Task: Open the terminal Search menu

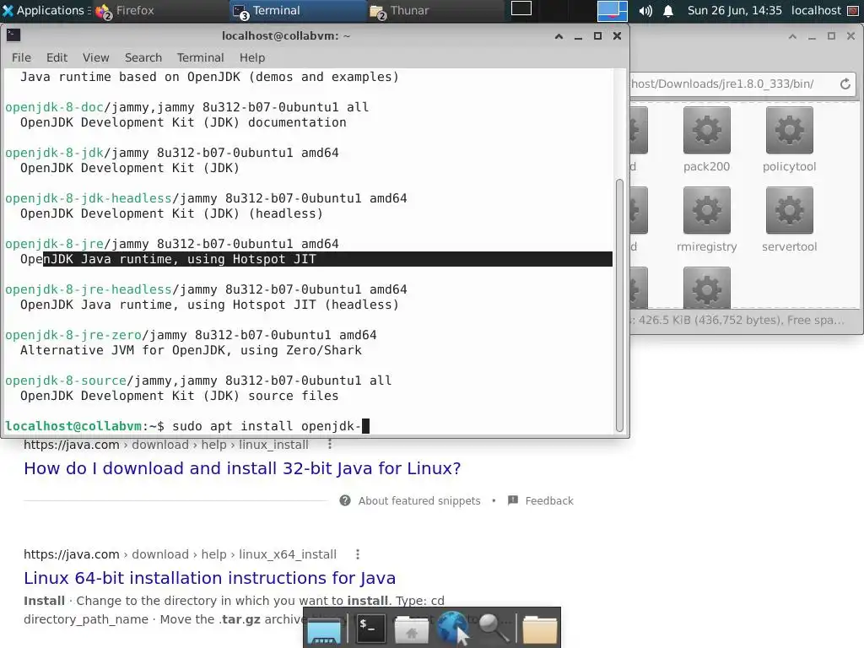Action: point(143,58)
